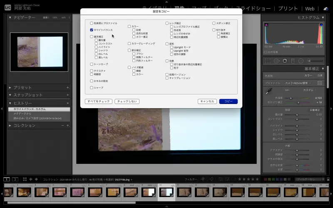Check the 元の写真 checkbox under histogram
This screenshot has width=333, height=208.
(x=266, y=52)
